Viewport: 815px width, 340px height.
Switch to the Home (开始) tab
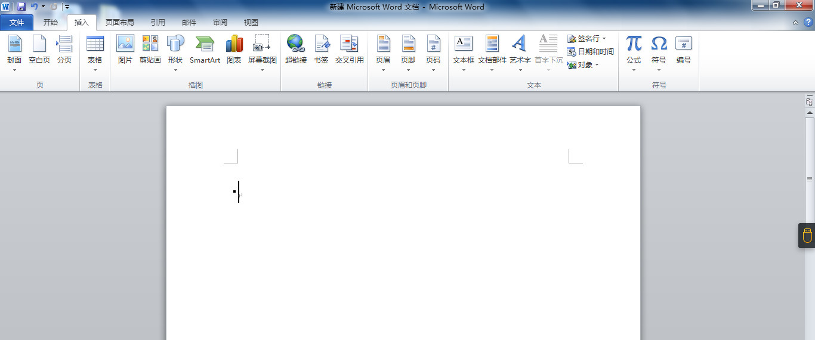(51, 23)
